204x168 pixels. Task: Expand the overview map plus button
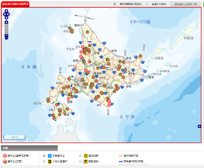[199, 126]
